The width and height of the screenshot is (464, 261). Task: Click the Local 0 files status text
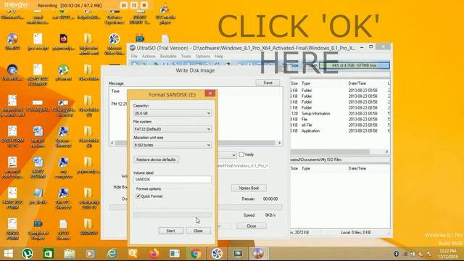click(x=355, y=233)
